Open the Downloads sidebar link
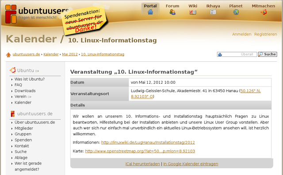 pyautogui.click(x=25, y=91)
